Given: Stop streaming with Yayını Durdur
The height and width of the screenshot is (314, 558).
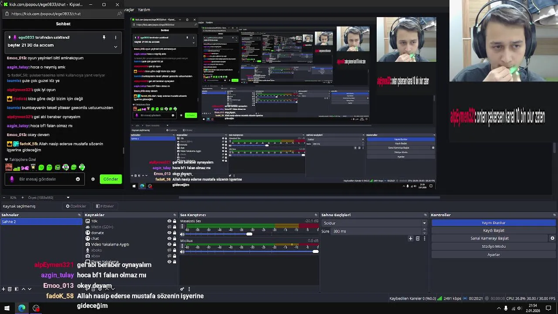Looking at the screenshot, I should (x=494, y=223).
